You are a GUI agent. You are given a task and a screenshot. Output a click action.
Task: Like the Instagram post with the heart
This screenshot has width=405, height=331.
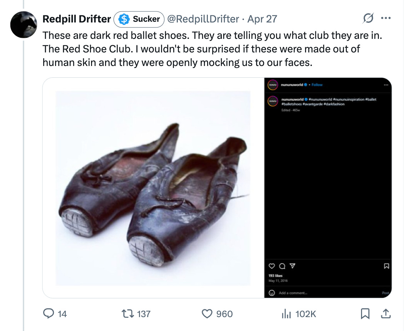coord(272,266)
